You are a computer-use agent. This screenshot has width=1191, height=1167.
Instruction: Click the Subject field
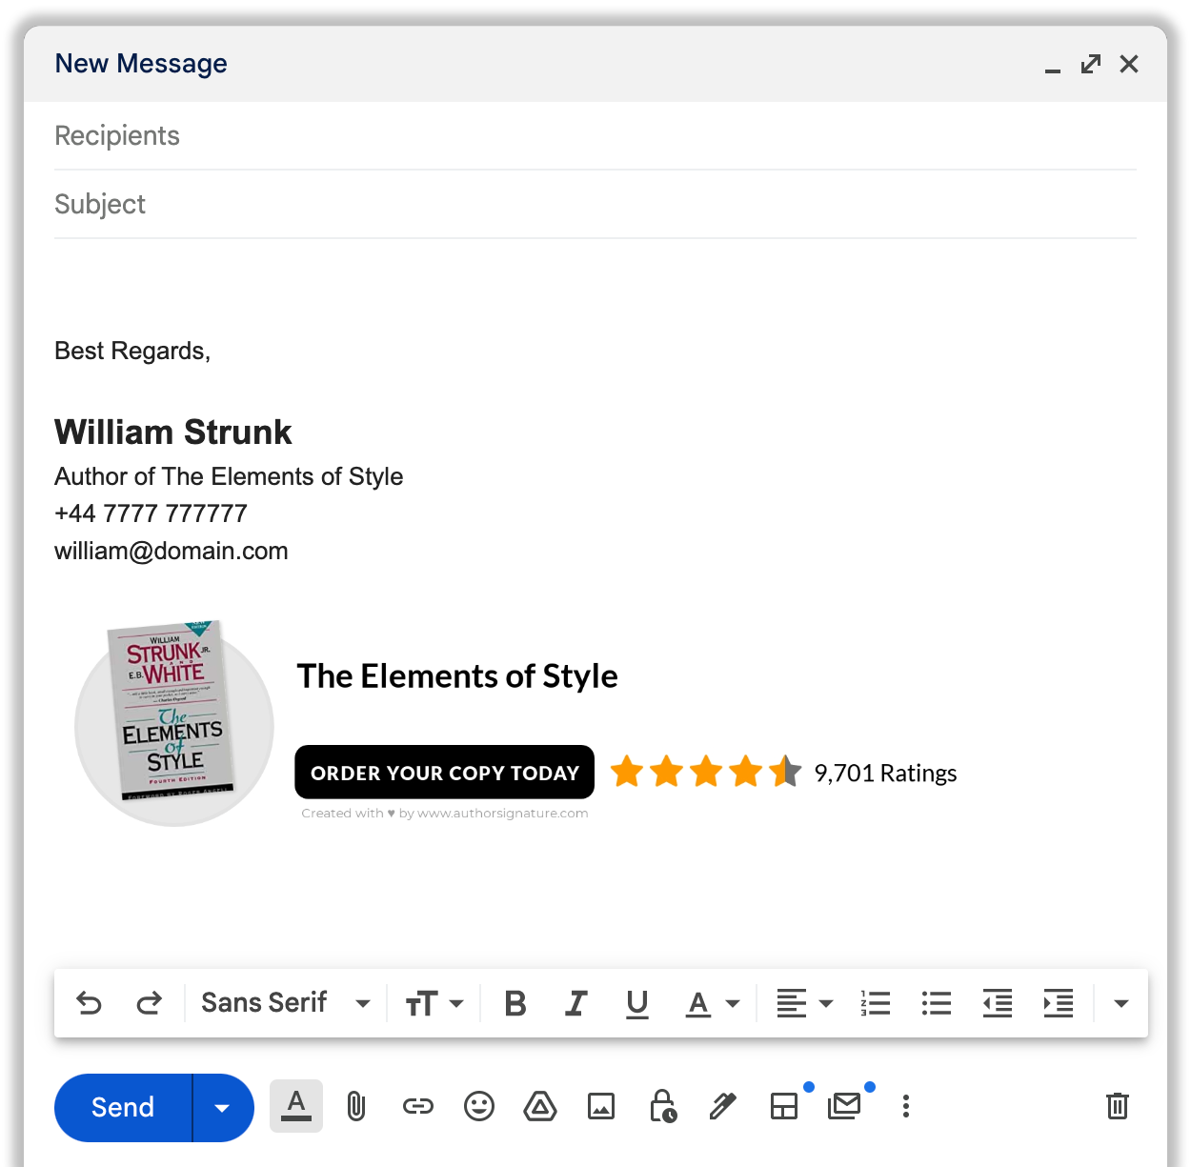tap(595, 204)
